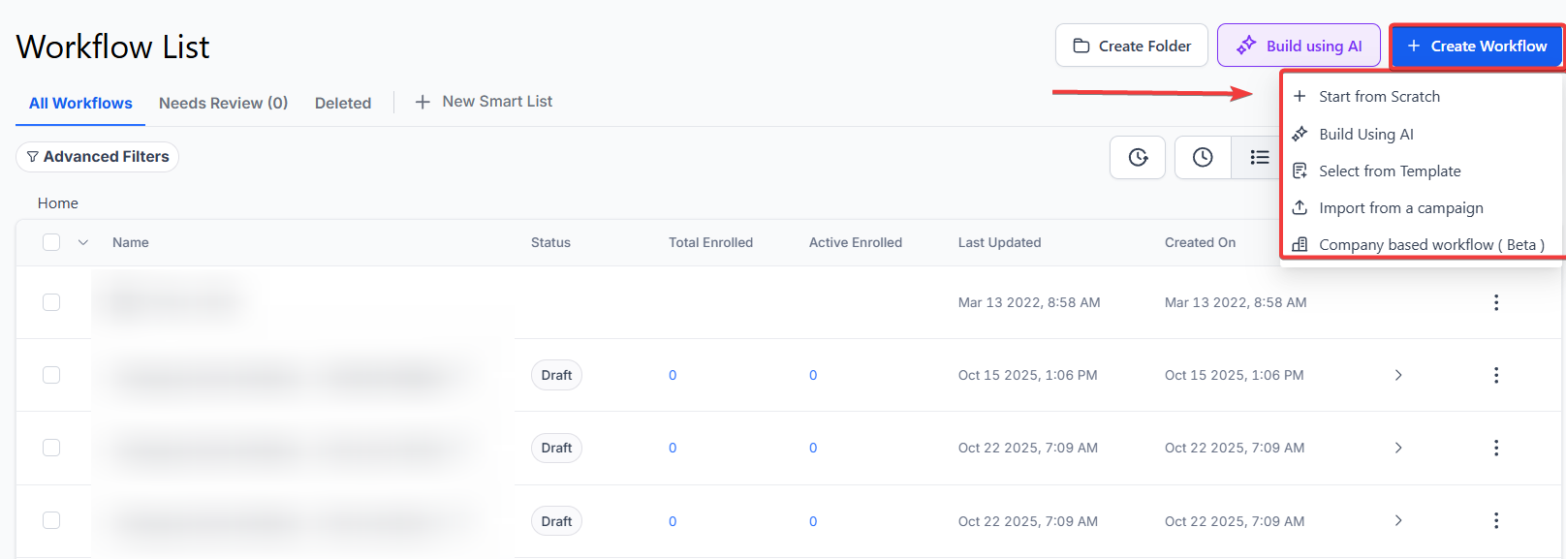Toggle the select-all checkbox in table header

point(51,242)
